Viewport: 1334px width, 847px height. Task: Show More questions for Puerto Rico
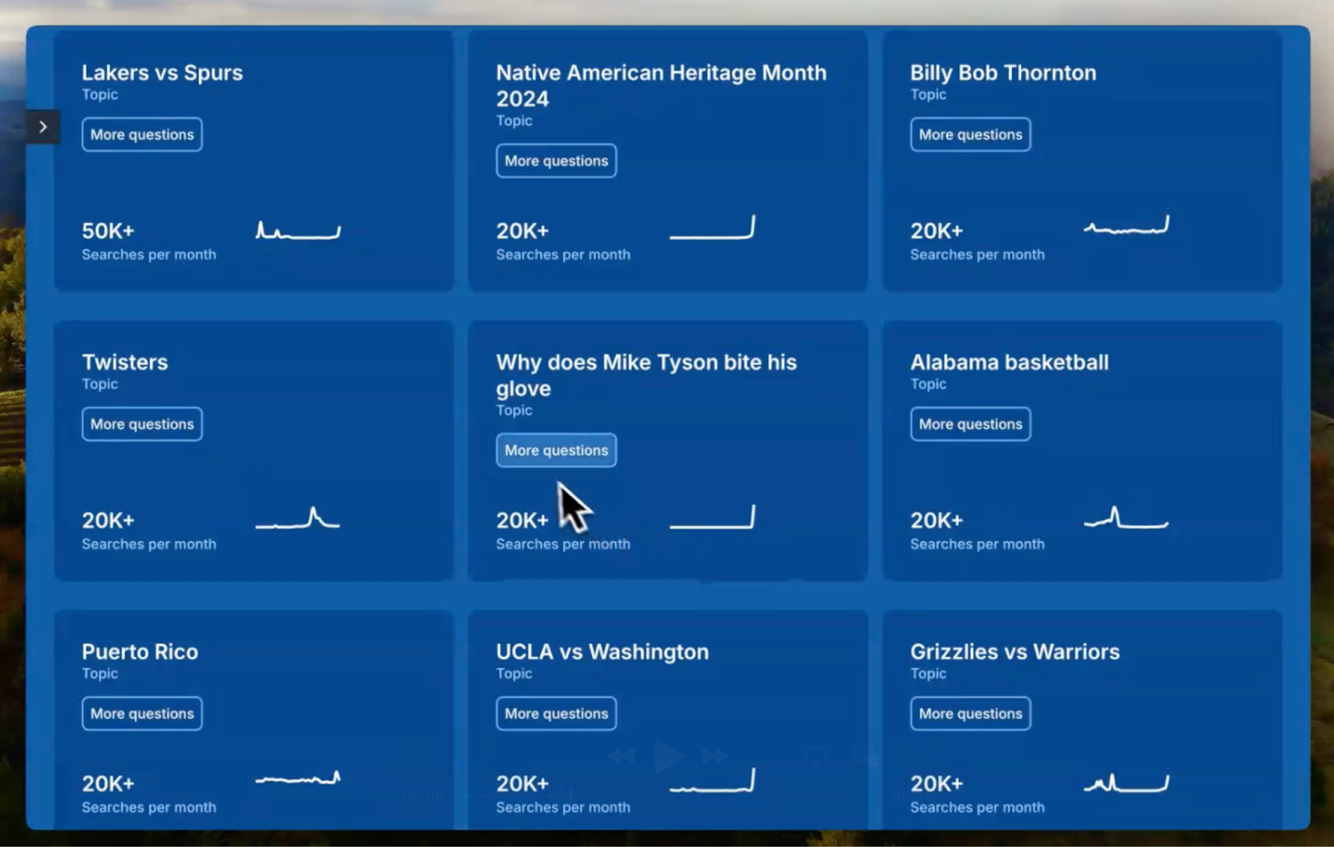(x=142, y=714)
